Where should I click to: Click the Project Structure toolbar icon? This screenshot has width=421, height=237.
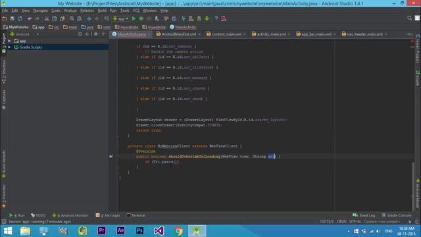(x=174, y=18)
